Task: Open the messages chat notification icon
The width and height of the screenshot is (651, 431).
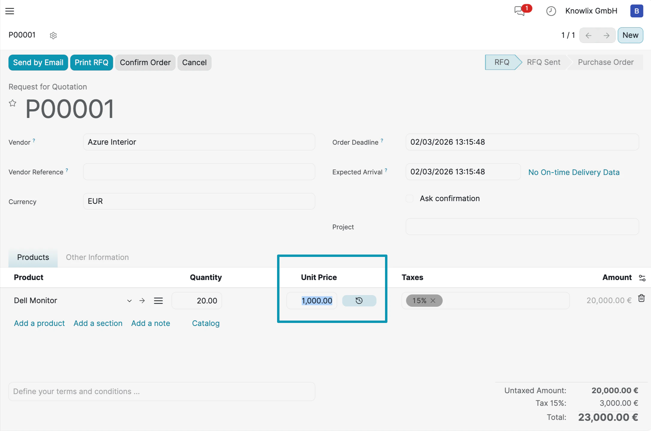Action: 520,11
